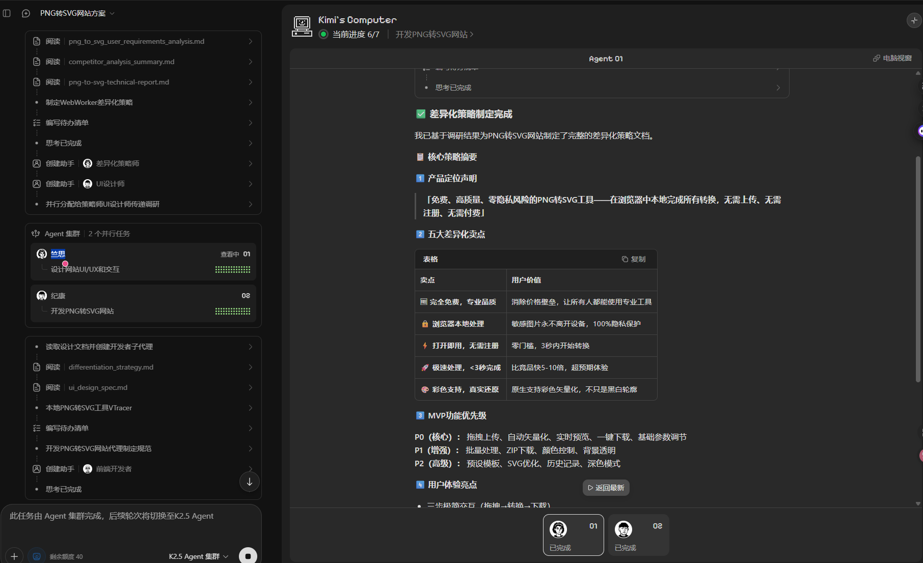Expand the competitor_analysis_summary.md read step

[x=143, y=62]
